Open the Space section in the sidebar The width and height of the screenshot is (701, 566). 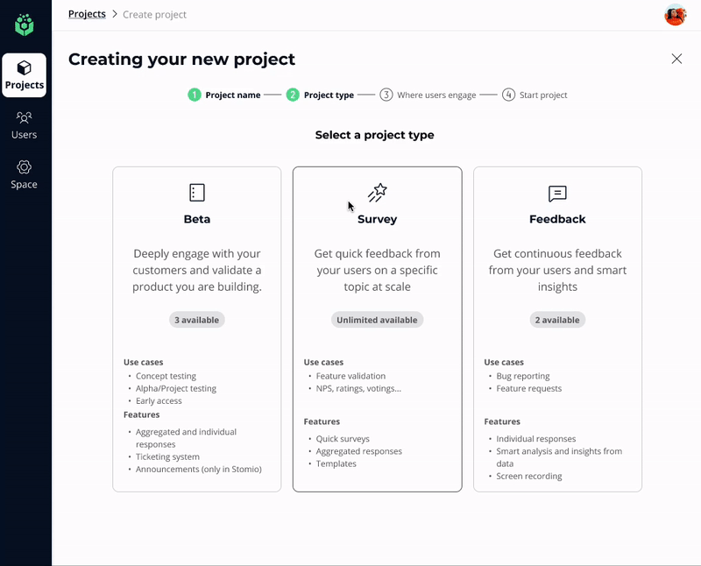pyautogui.click(x=24, y=174)
